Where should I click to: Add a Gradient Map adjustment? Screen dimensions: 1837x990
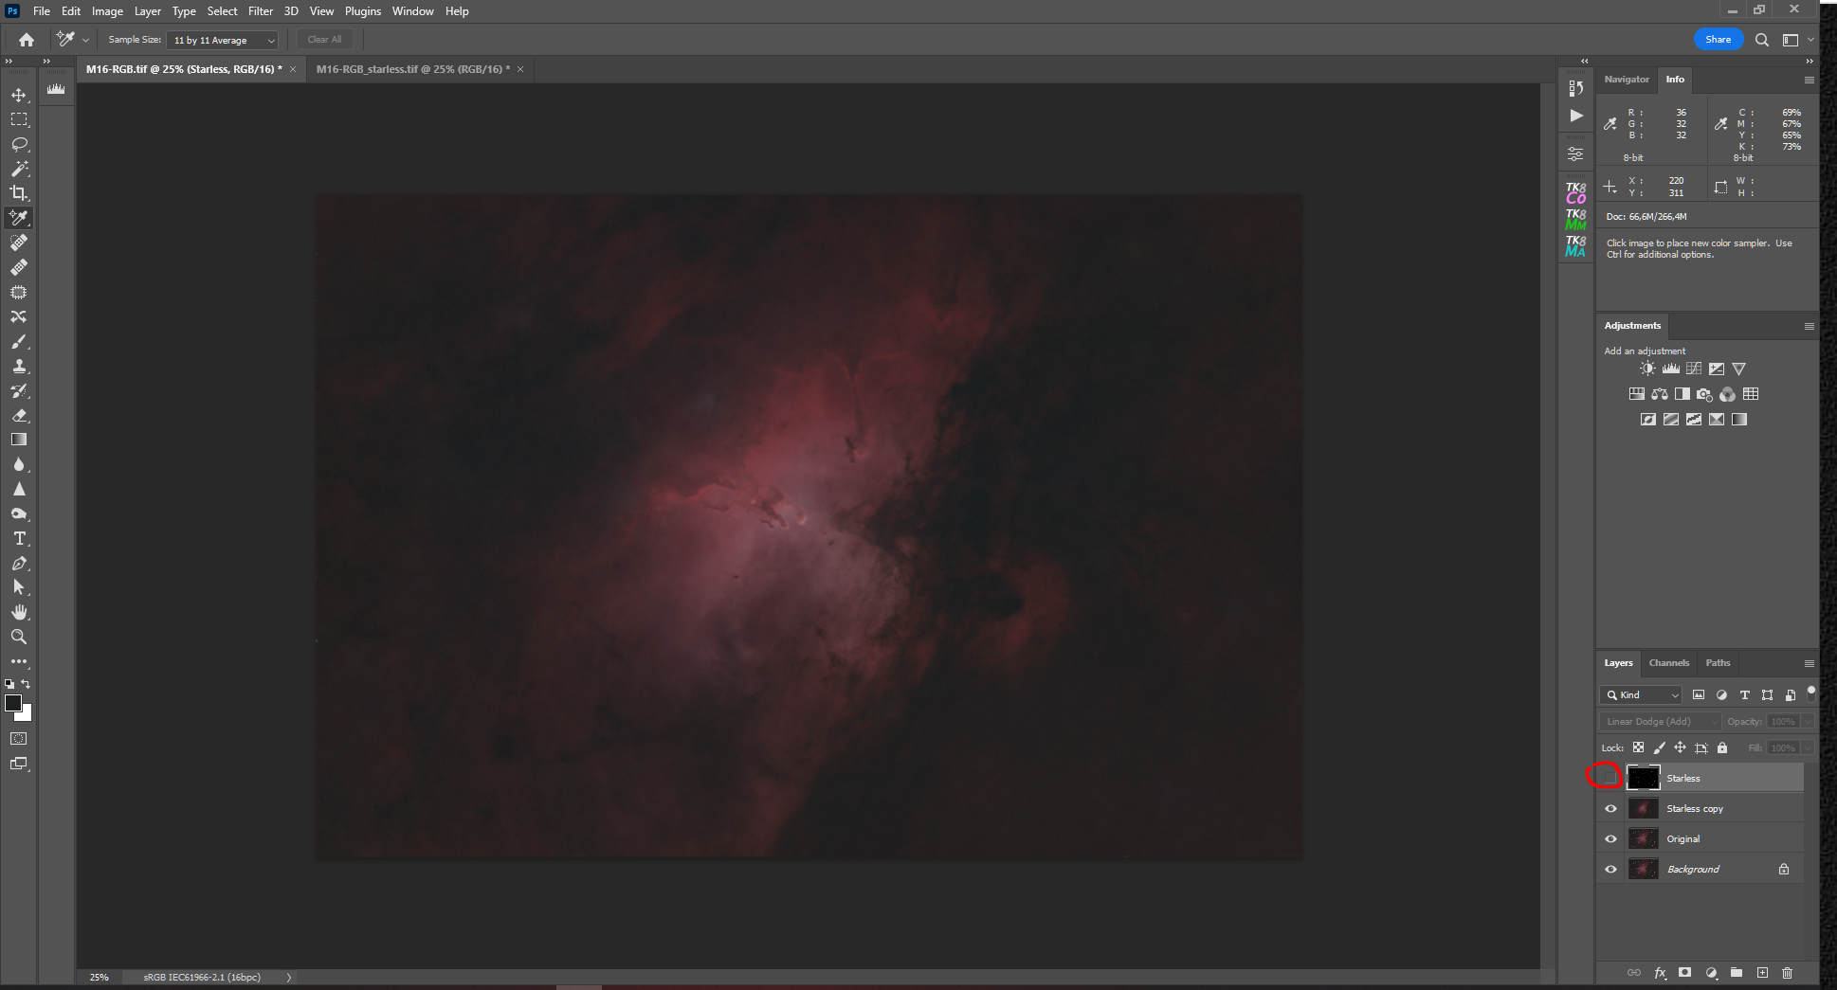click(1738, 420)
